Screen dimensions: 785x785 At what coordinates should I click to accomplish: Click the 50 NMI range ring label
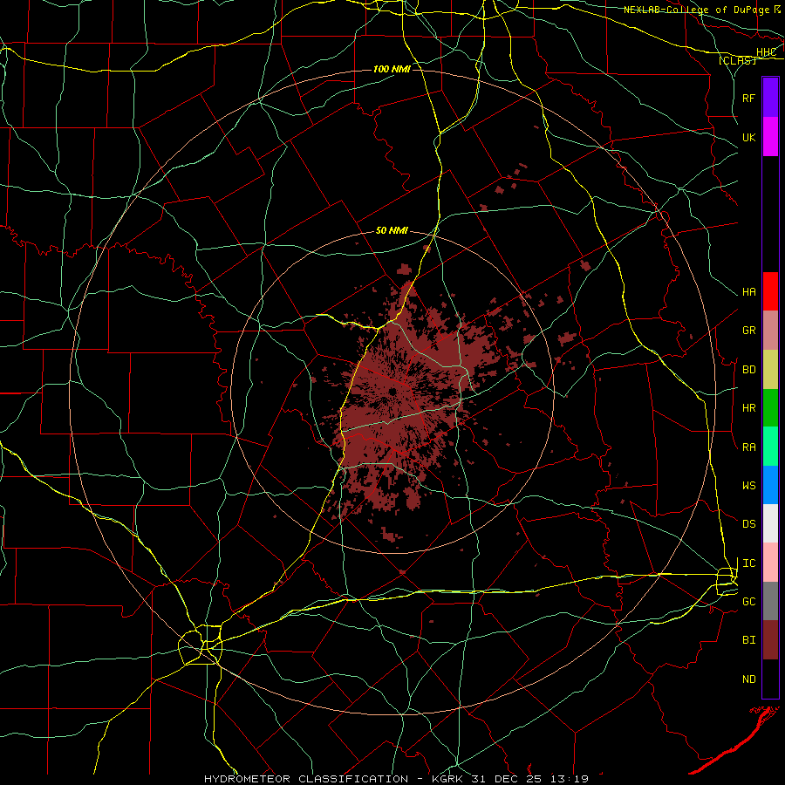tap(392, 230)
